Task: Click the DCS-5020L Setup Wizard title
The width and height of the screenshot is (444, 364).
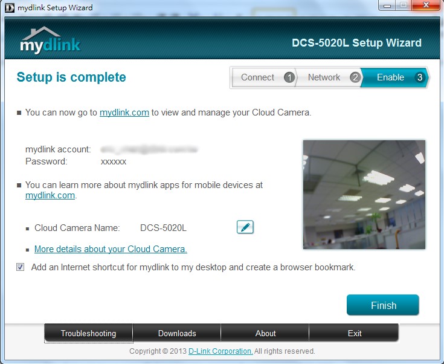Action: tap(357, 43)
